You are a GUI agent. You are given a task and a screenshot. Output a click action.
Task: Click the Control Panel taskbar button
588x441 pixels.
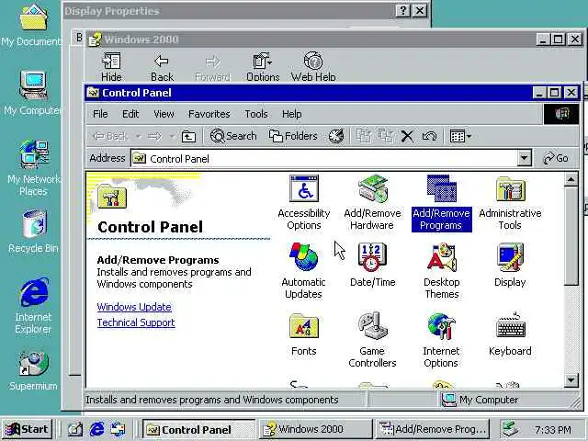click(x=198, y=429)
